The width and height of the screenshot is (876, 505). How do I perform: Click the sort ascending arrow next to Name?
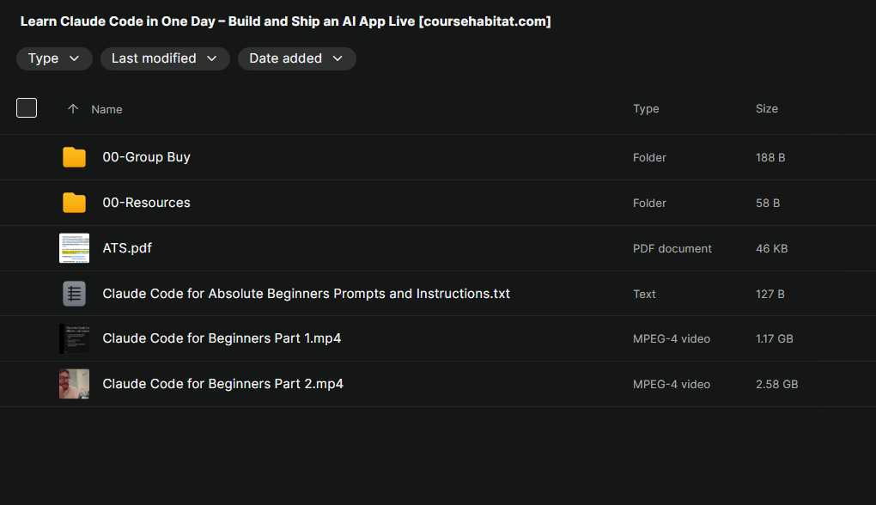73,109
